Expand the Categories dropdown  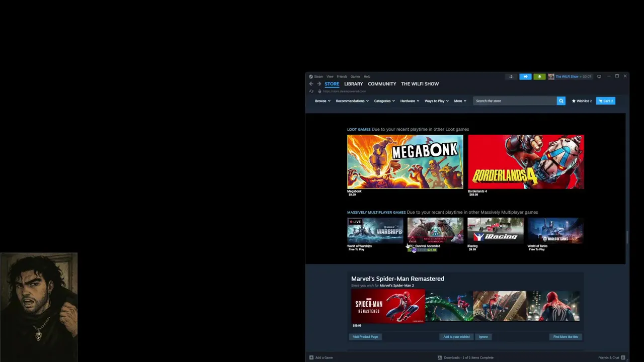[384, 101]
